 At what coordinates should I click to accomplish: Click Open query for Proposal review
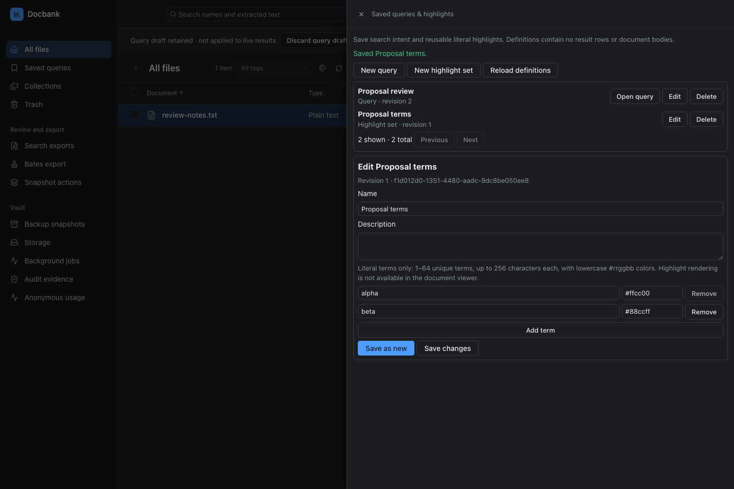tap(635, 96)
